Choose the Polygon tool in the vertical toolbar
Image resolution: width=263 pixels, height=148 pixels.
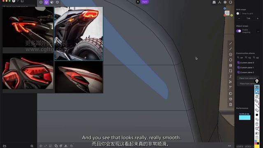point(231,60)
